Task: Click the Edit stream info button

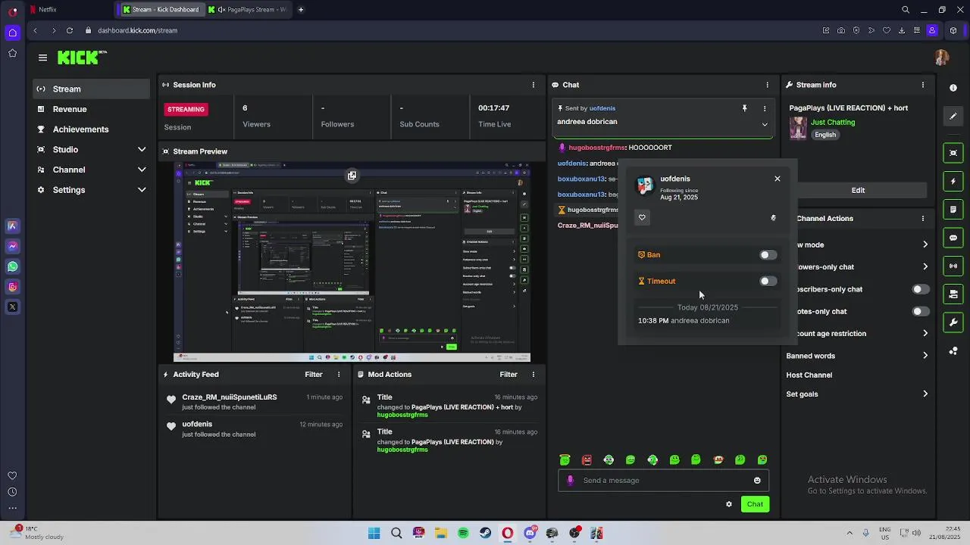Action: click(858, 190)
